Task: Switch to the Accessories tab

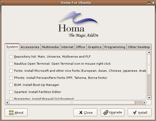Action: click(x=30, y=47)
